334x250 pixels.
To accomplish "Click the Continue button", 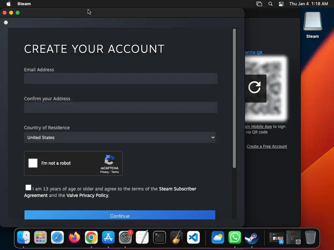I will click(x=120, y=215).
